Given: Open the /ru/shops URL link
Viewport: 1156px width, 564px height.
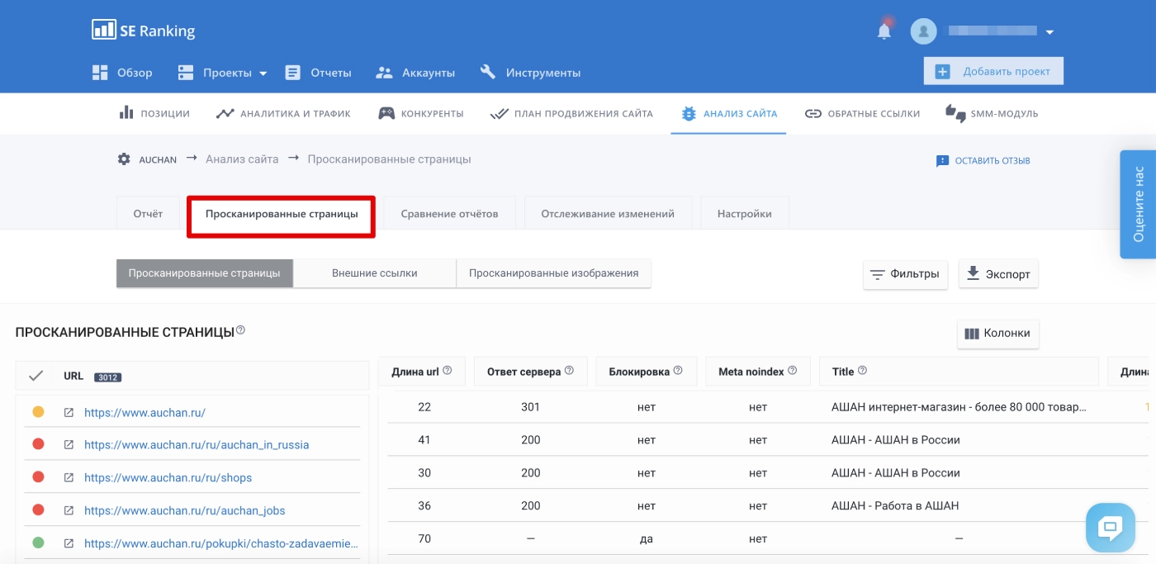Looking at the screenshot, I should point(168,477).
